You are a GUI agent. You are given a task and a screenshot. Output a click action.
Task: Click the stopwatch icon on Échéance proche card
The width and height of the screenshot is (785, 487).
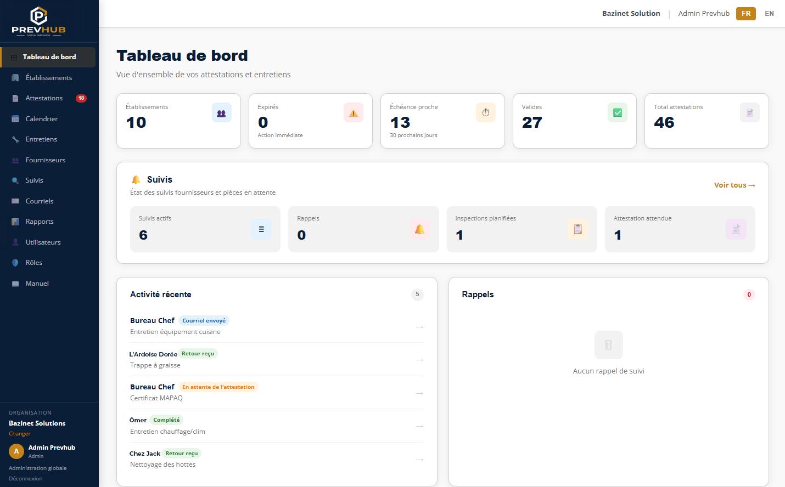coord(486,113)
